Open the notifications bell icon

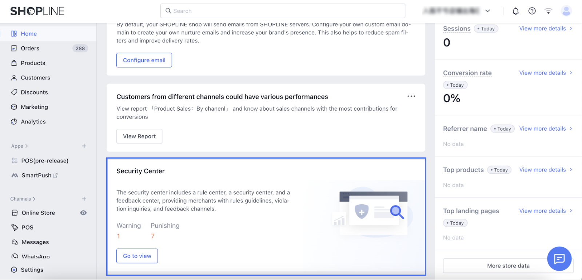(515, 11)
